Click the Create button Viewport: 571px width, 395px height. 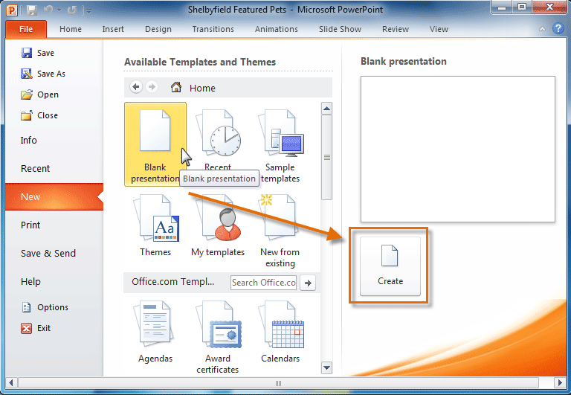pyautogui.click(x=390, y=266)
